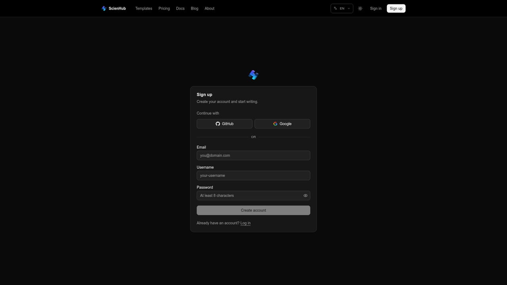Open the EN language dropdown
Image resolution: width=507 pixels, height=285 pixels.
coord(342,8)
